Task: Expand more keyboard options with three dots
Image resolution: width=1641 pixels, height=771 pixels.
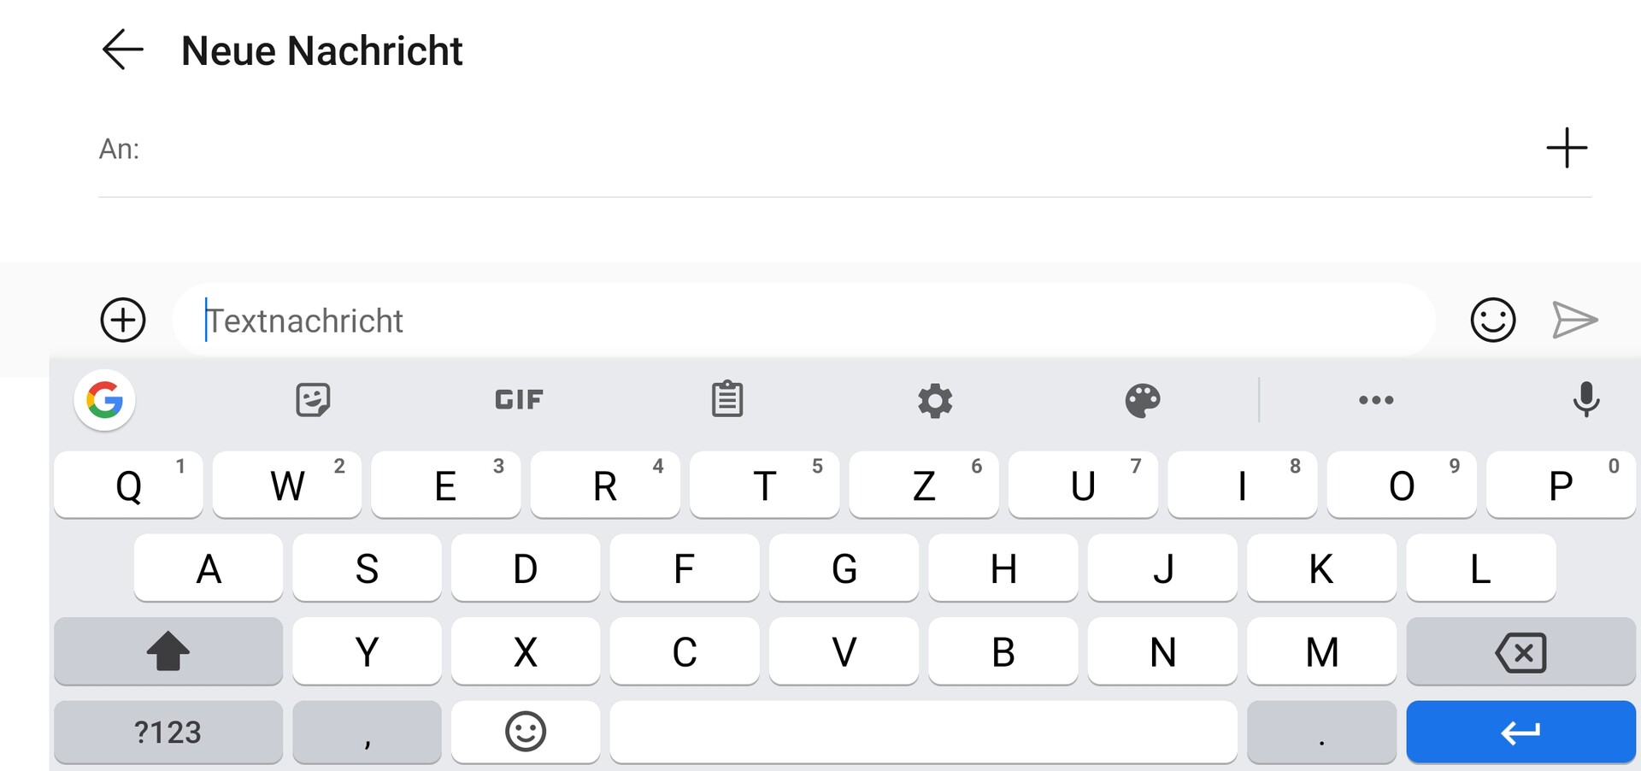Action: pyautogui.click(x=1376, y=400)
